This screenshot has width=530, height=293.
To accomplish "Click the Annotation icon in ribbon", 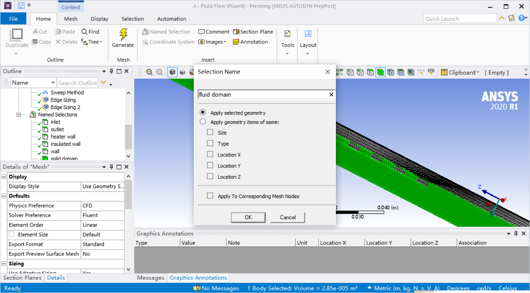I will 236,42.
